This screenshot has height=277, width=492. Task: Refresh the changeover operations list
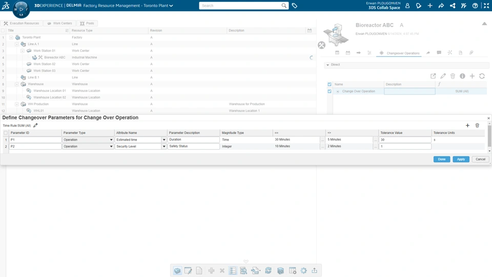482,76
